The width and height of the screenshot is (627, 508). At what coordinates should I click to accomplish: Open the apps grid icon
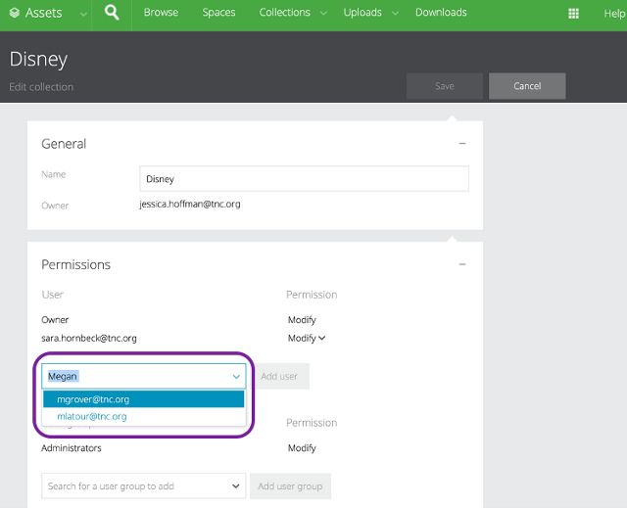[x=573, y=14]
